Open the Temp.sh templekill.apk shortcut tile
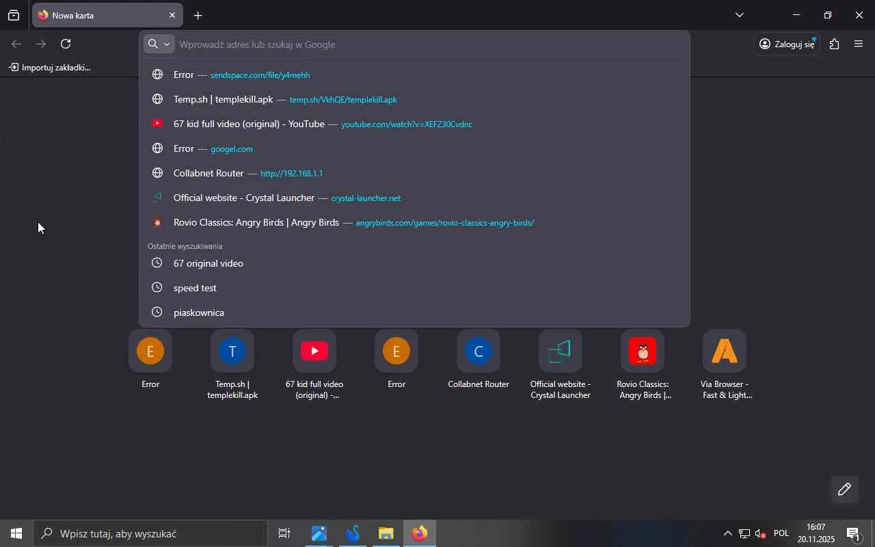 (232, 365)
